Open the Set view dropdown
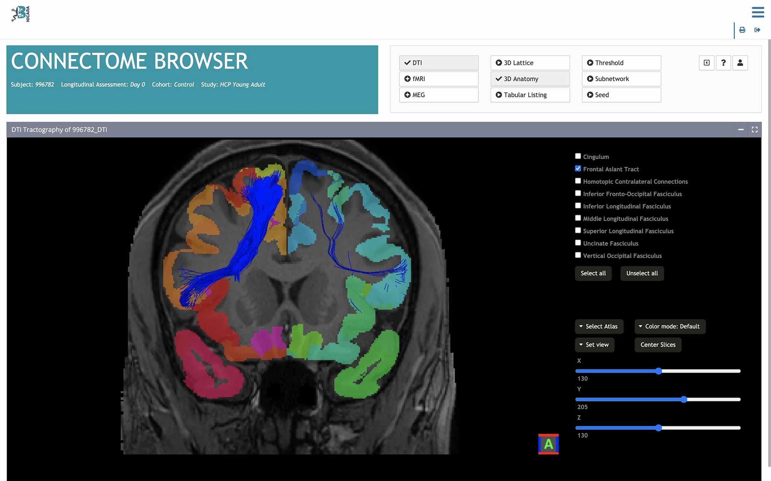 coord(594,345)
